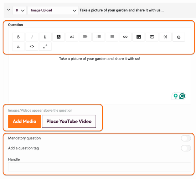Open the emoji picker

click(179, 37)
